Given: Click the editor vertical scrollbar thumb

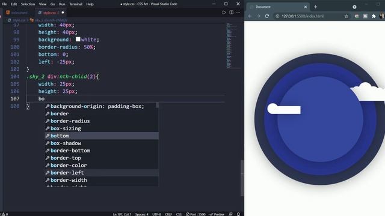Looking at the screenshot, I should (x=242, y=178).
